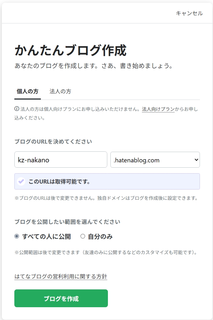Viewport: 213px width, 320px height.
Task: Click the キャンセル link at the top
Action: (x=189, y=13)
